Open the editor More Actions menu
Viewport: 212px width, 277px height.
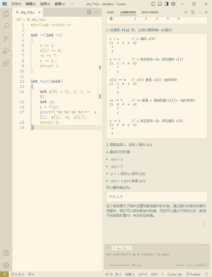pos(96,12)
